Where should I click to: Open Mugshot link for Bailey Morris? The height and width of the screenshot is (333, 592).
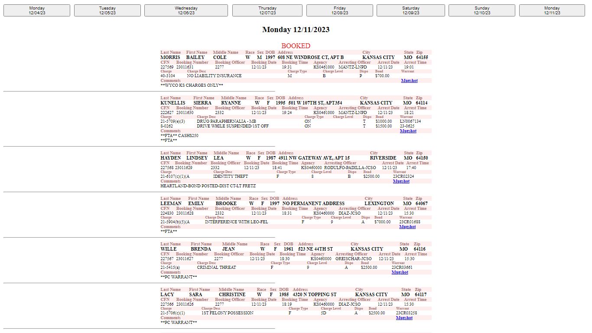(x=409, y=81)
